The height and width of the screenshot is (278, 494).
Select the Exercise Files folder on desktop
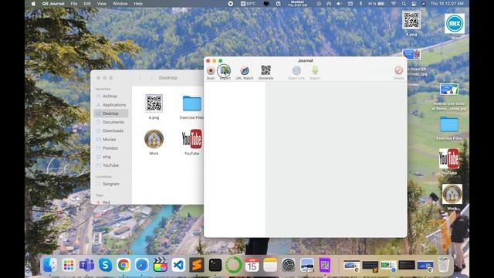(449, 127)
